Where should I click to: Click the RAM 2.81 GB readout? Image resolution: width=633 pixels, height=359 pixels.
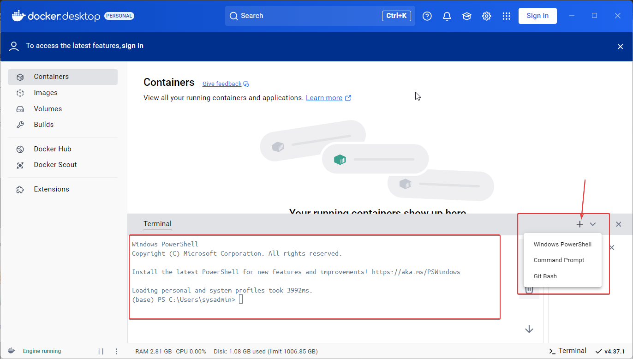tap(154, 352)
